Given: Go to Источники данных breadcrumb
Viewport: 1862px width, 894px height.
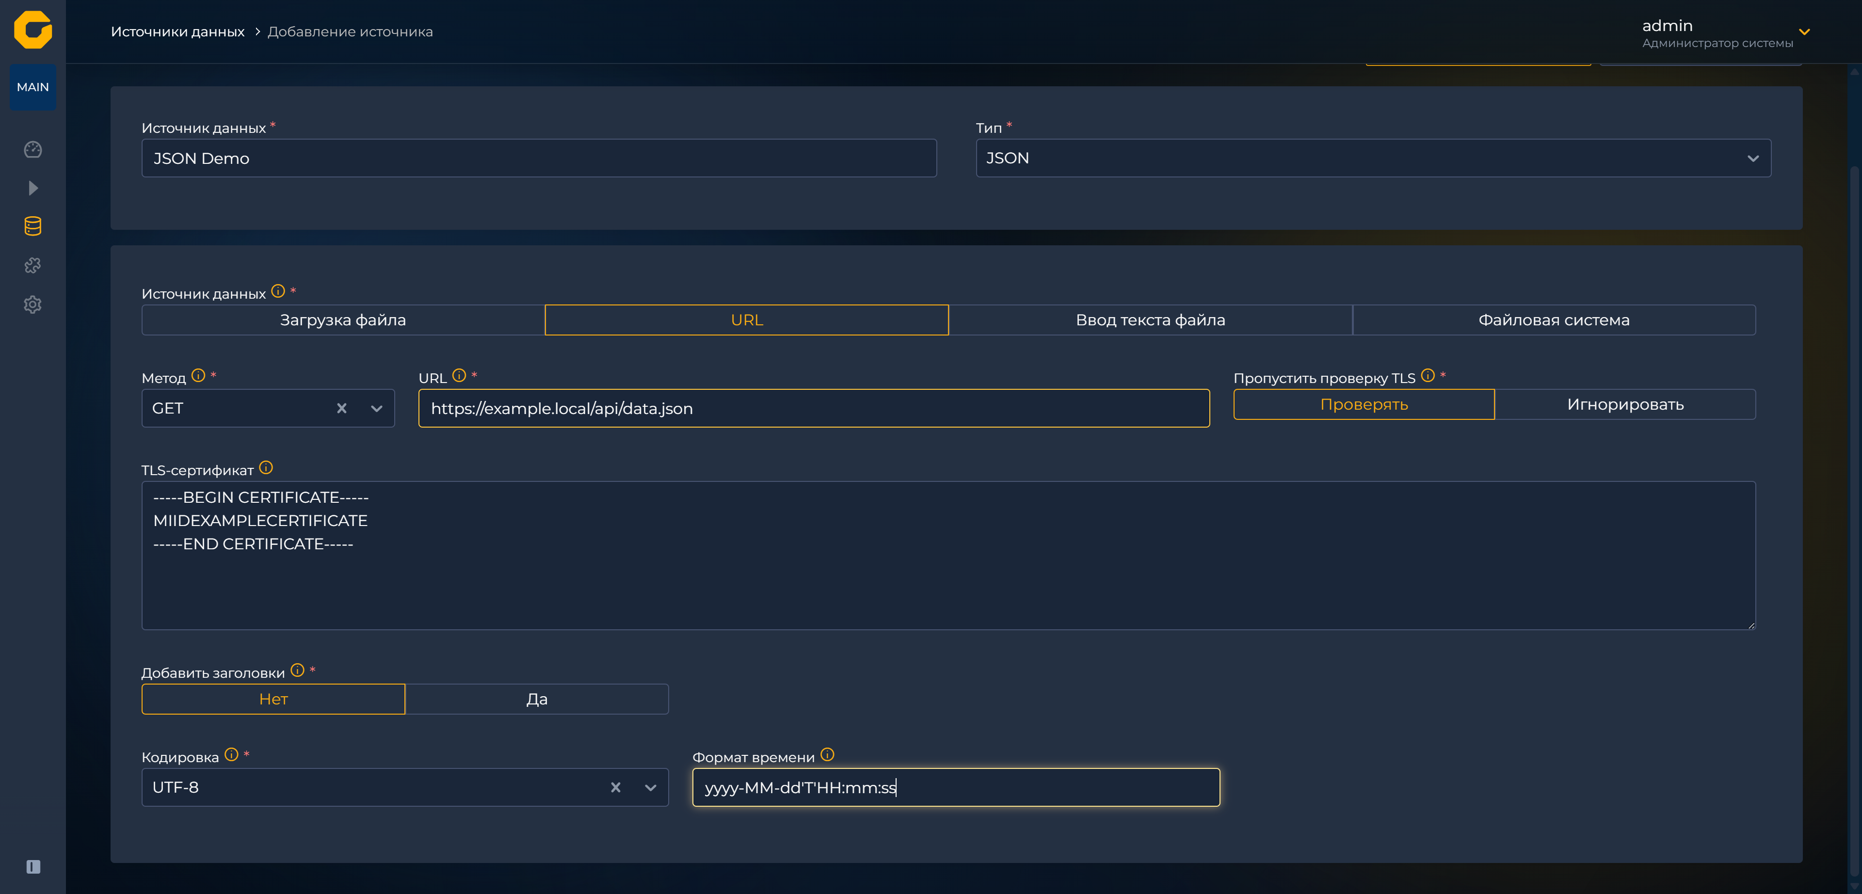Looking at the screenshot, I should (178, 32).
